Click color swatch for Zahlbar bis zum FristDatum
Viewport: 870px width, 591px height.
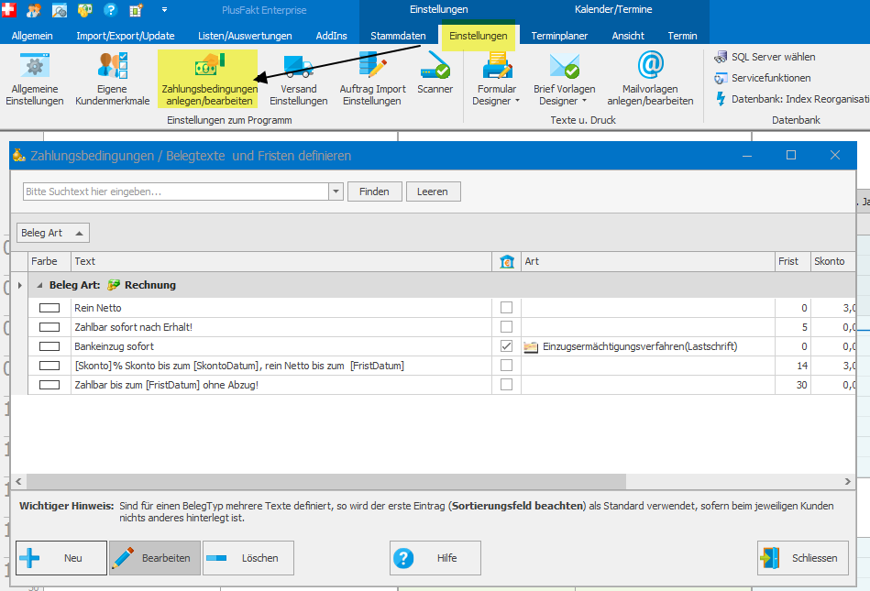tap(50, 385)
